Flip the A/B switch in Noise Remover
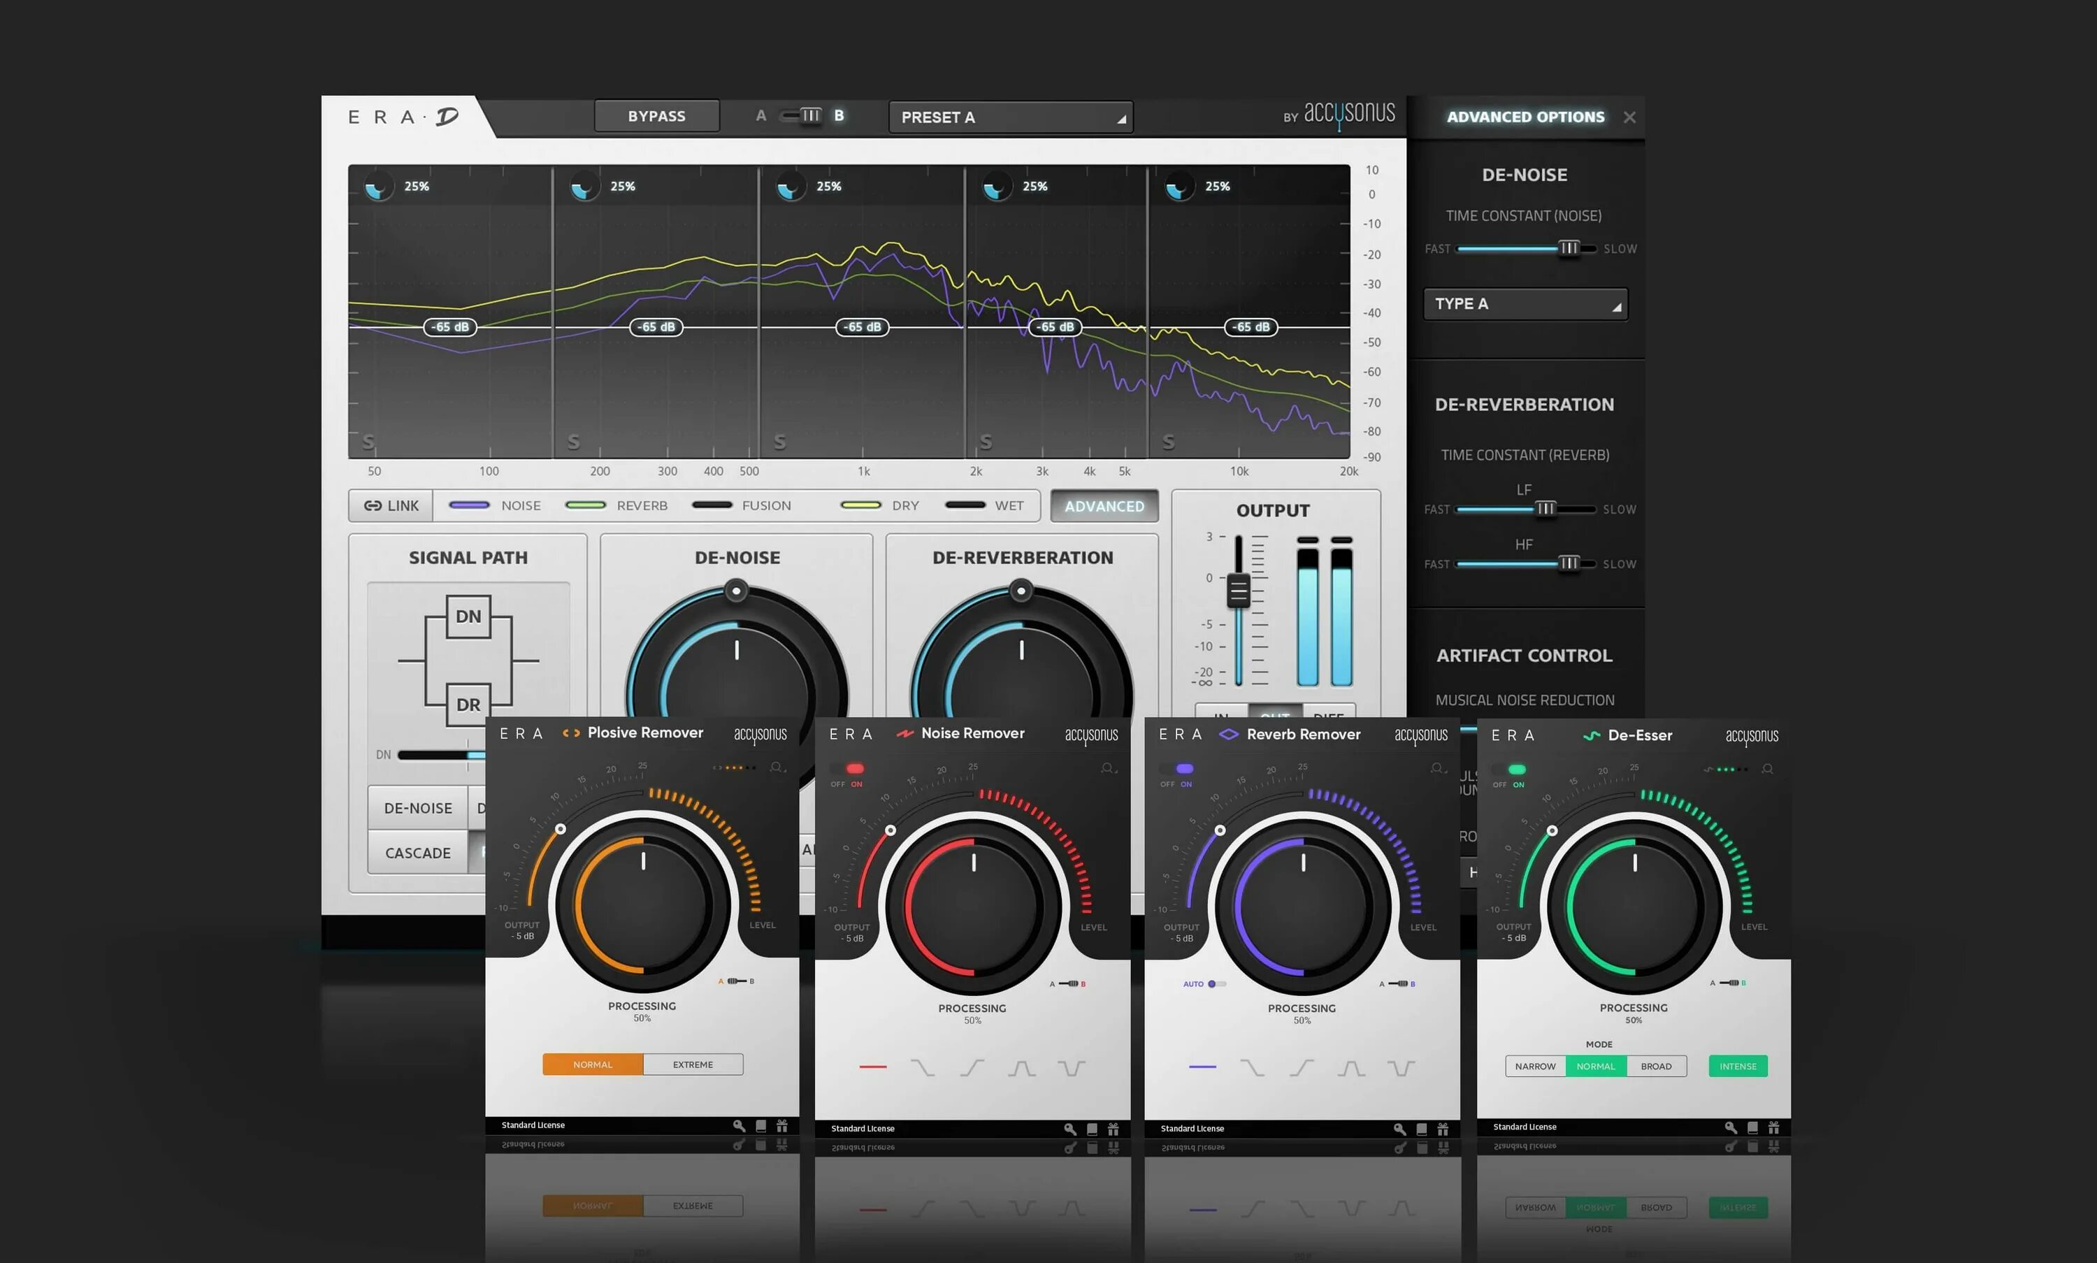The image size is (2097, 1263). pyautogui.click(x=1068, y=984)
